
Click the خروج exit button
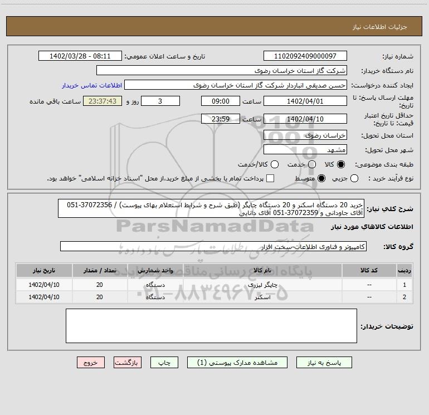[91, 363]
